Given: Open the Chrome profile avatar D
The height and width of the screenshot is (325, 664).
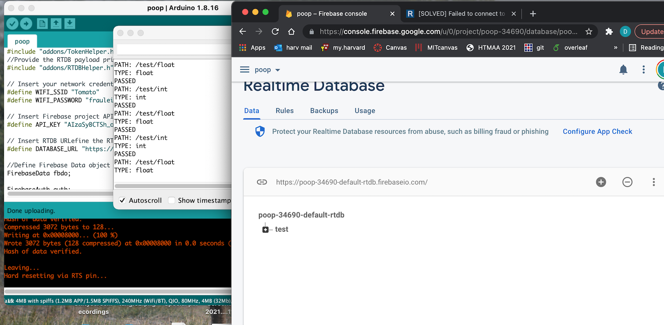Looking at the screenshot, I should (625, 31).
